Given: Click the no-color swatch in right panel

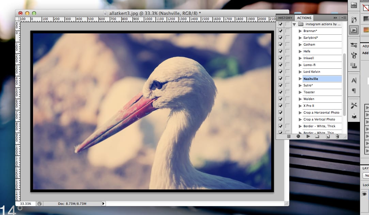Looking at the screenshot, I should coord(366,7).
